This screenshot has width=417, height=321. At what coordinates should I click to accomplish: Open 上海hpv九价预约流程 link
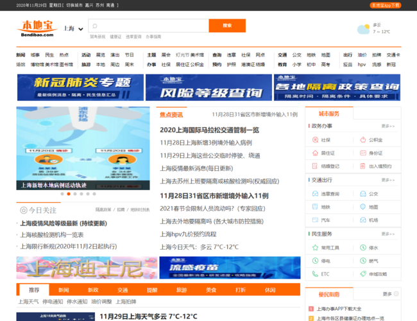click(188, 234)
